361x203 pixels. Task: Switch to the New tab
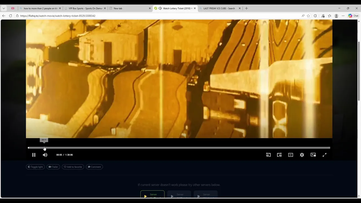click(x=130, y=8)
